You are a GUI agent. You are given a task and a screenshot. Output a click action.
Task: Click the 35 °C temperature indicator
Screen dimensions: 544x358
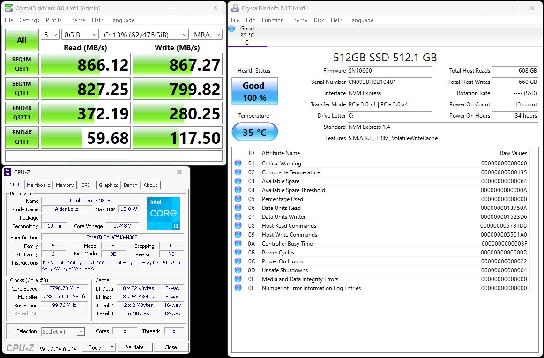pyautogui.click(x=254, y=133)
